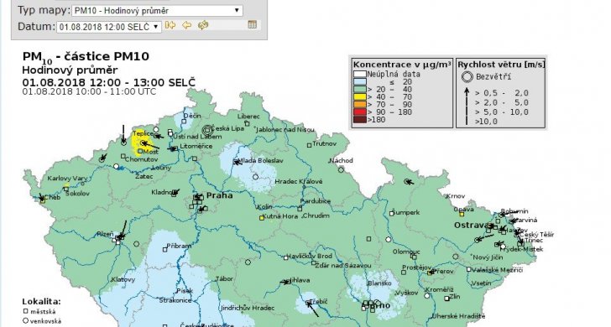Click the Blansko label
The height and width of the screenshot is (327, 611).
click(x=379, y=283)
